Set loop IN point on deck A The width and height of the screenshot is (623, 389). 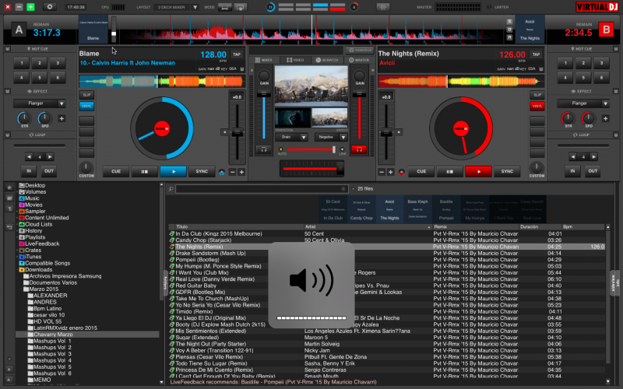[29, 171]
